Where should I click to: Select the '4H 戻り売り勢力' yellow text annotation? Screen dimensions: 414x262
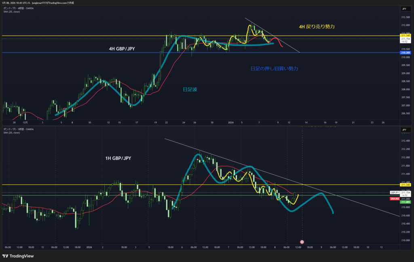point(317,26)
